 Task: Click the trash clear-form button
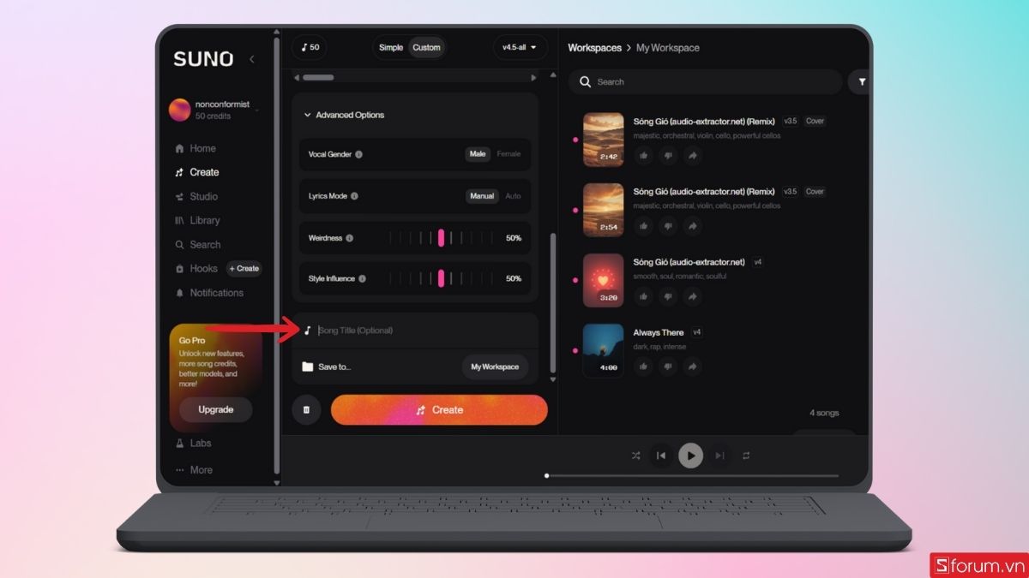click(x=306, y=410)
